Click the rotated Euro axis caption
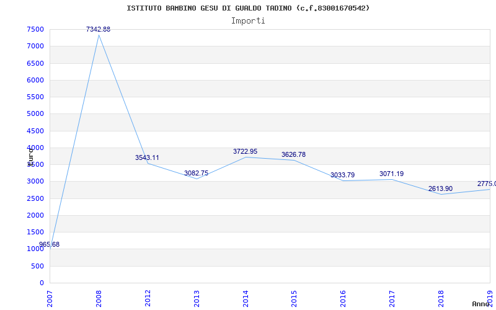The height and width of the screenshot is (310, 496). tap(30, 157)
